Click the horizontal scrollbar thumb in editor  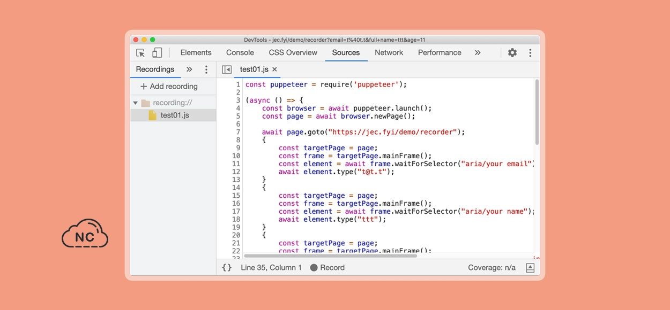[331, 256]
